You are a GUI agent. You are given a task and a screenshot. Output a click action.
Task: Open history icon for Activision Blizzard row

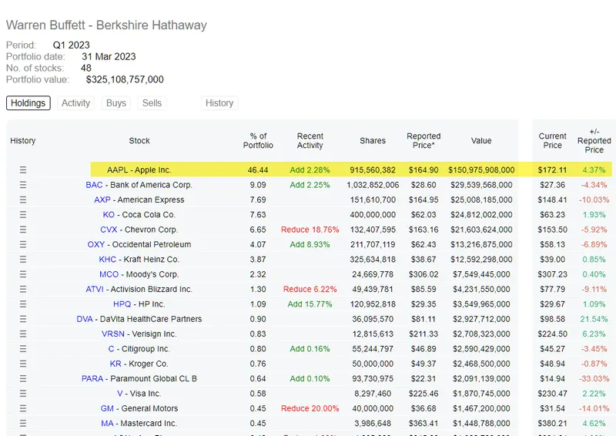click(x=23, y=290)
